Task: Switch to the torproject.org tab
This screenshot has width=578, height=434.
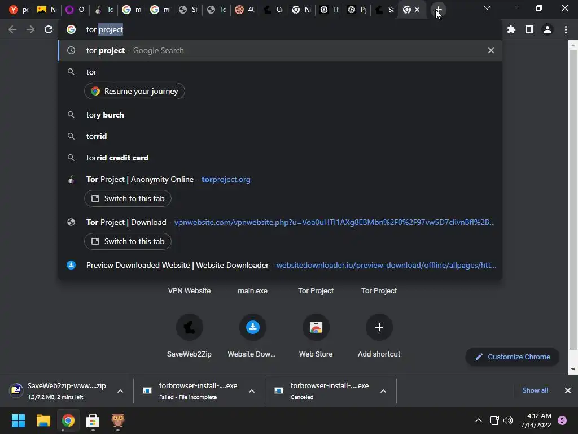Action: (128, 198)
